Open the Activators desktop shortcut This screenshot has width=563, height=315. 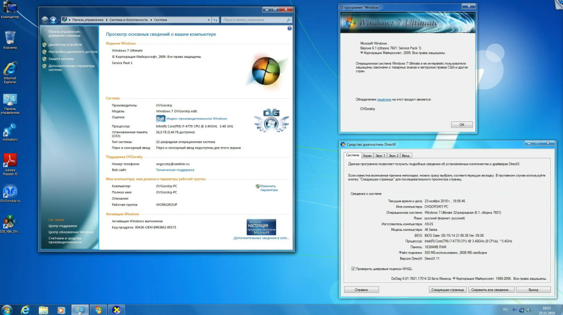point(10,132)
